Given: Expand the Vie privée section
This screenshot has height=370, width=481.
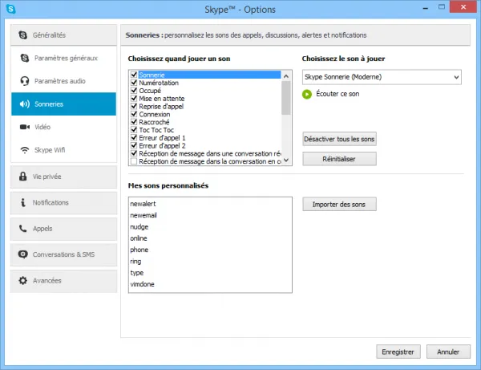Looking at the screenshot, I should pyautogui.click(x=64, y=177).
